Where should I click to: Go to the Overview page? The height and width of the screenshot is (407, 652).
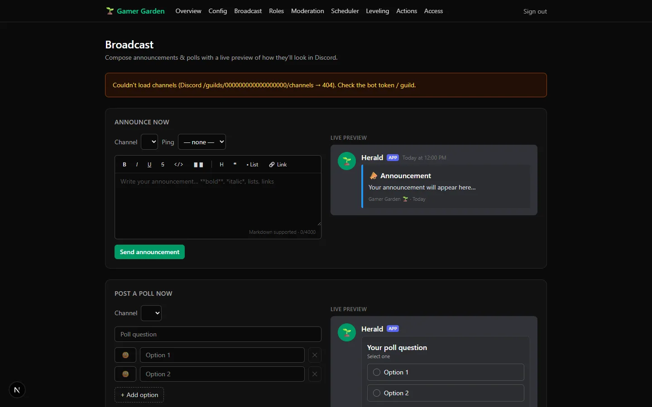(188, 11)
